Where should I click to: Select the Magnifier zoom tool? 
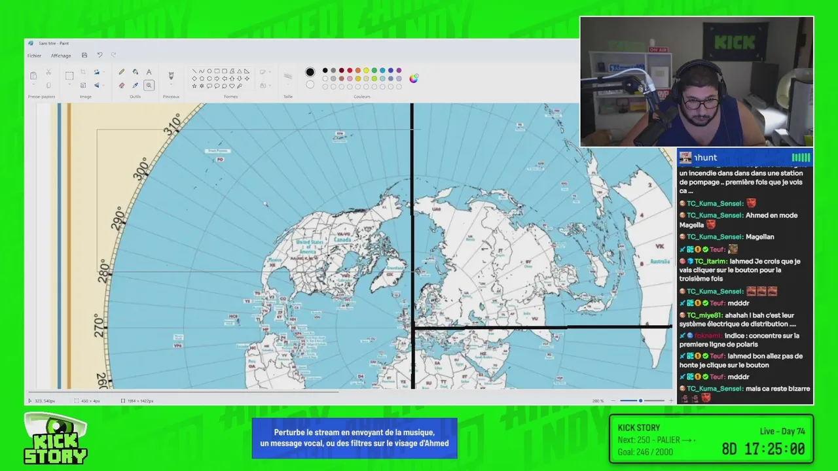pyautogui.click(x=149, y=85)
